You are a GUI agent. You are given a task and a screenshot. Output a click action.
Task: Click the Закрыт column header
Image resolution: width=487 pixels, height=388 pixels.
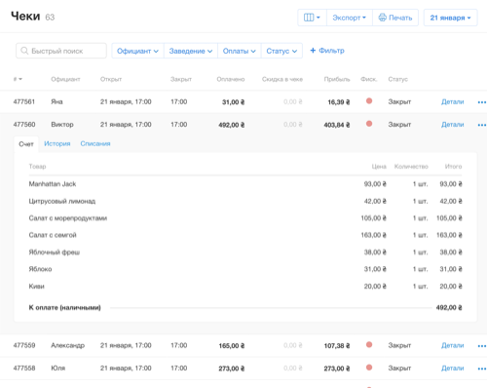(x=181, y=79)
